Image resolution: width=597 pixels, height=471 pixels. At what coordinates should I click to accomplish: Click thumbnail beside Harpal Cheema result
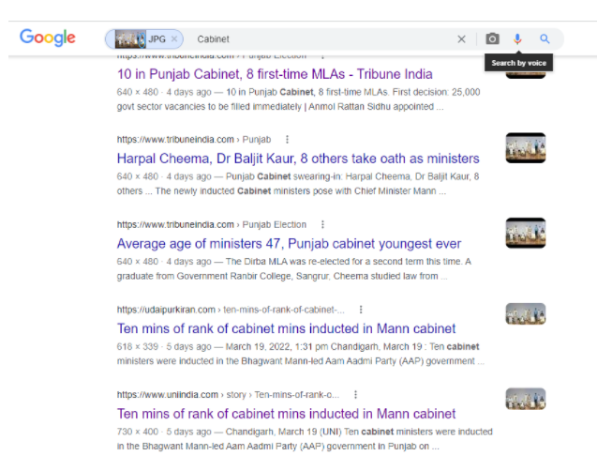[525, 148]
